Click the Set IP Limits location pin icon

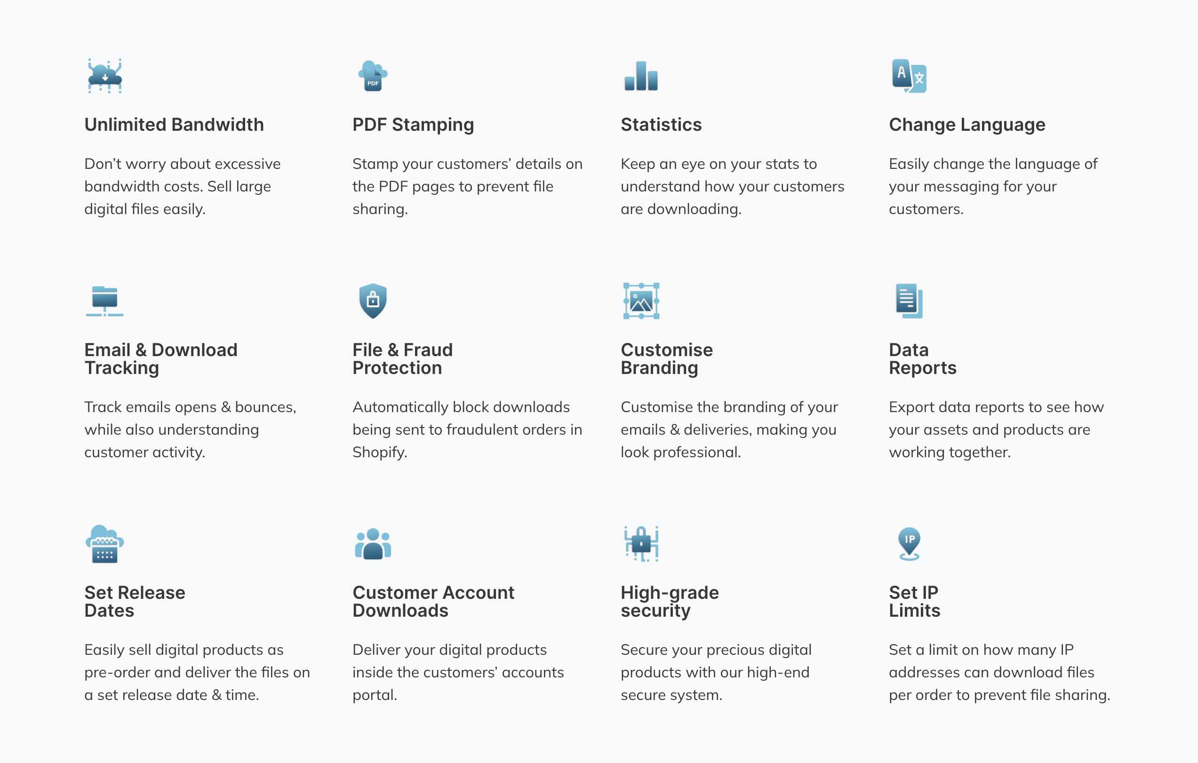coord(909,544)
